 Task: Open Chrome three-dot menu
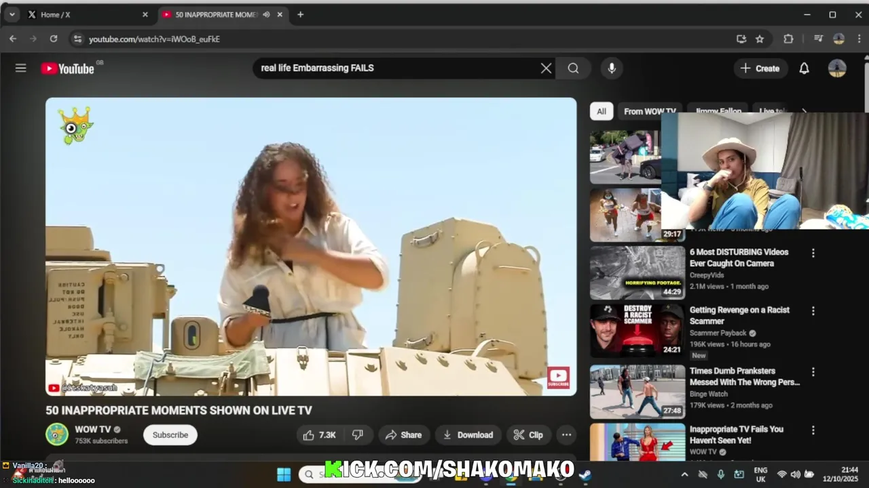pyautogui.click(x=858, y=39)
